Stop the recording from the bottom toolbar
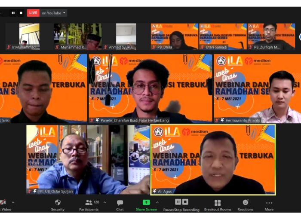This screenshot has height=213, width=301. click(185, 202)
